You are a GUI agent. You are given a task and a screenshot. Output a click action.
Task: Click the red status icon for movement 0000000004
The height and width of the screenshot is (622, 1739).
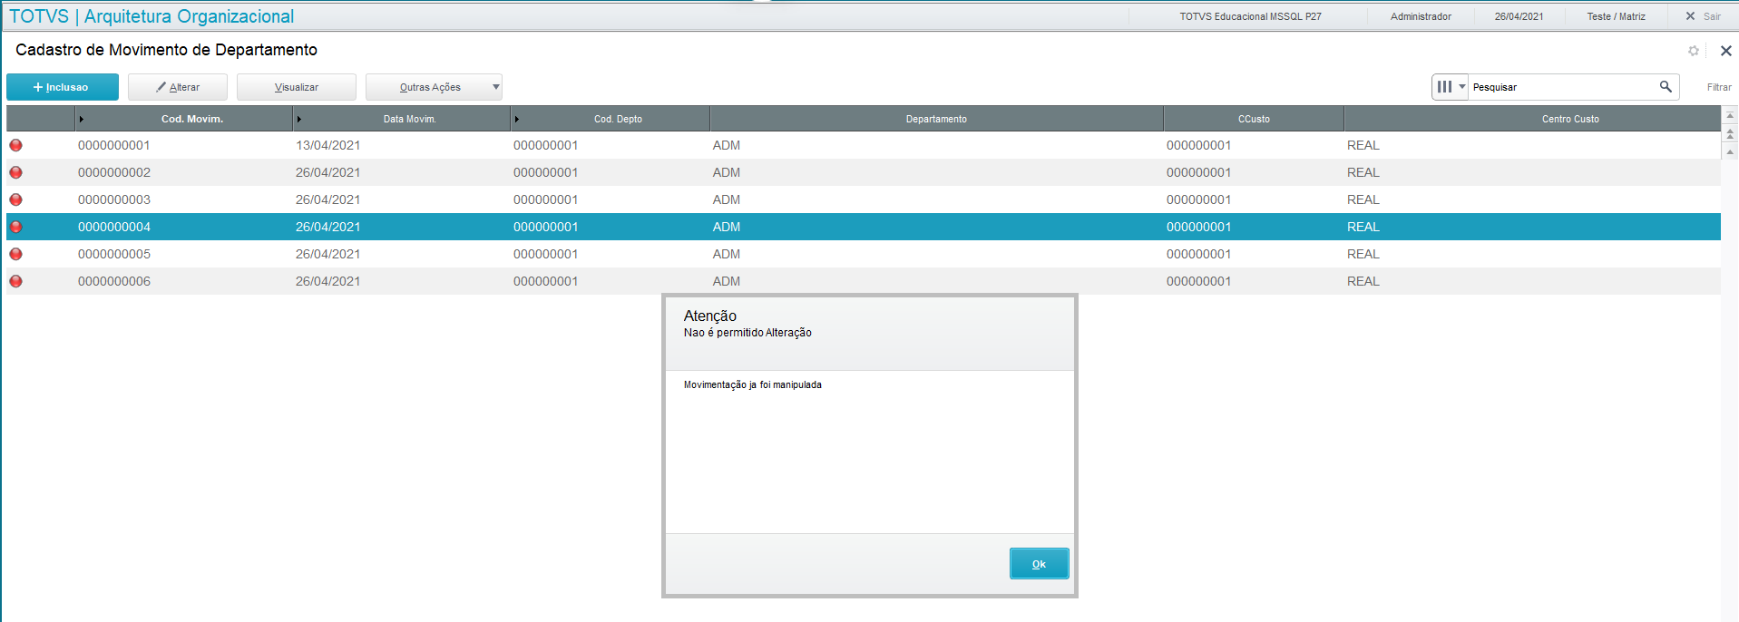[15, 227]
